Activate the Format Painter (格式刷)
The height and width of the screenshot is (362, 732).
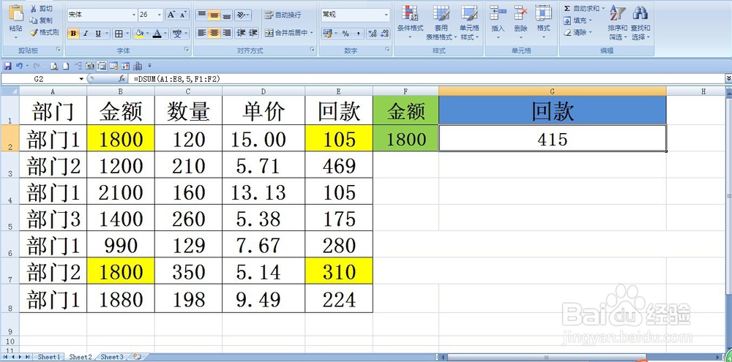click(43, 32)
